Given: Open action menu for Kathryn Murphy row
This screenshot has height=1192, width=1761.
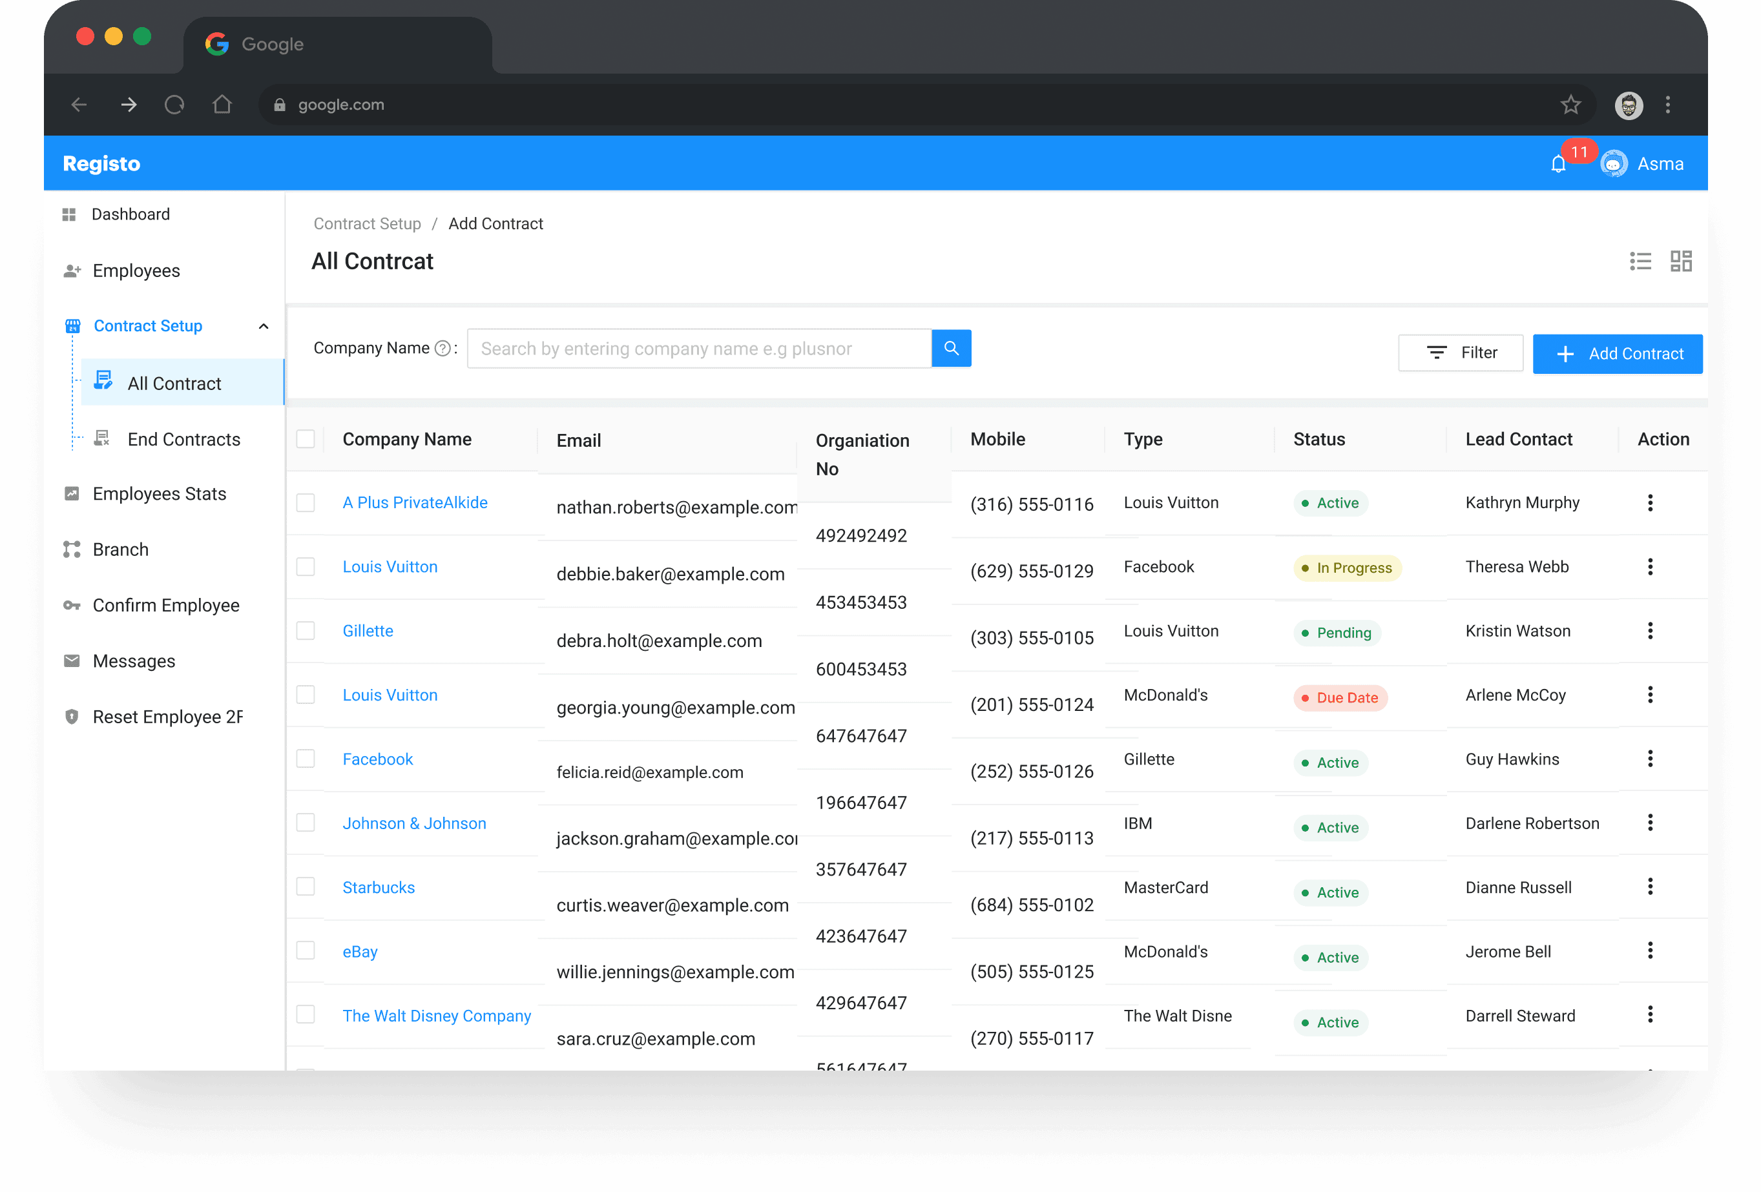Looking at the screenshot, I should 1650,503.
